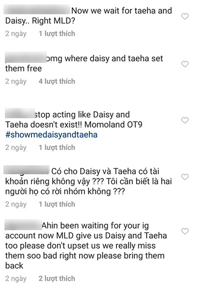
Task: Open the #showmedaisyandtaeha hashtag
Action: click(52, 134)
